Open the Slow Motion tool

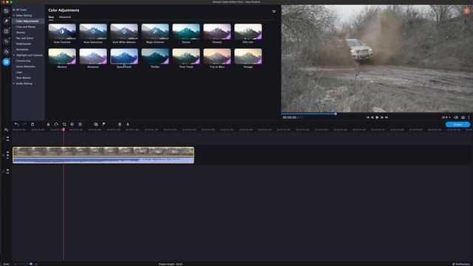[23, 78]
